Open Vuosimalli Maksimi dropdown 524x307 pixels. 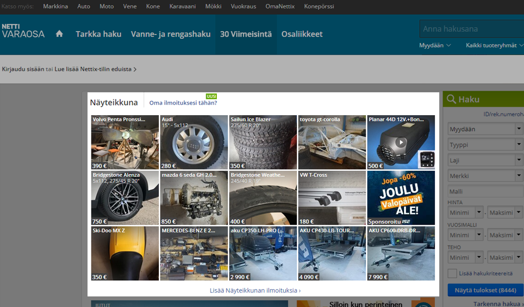click(x=504, y=235)
